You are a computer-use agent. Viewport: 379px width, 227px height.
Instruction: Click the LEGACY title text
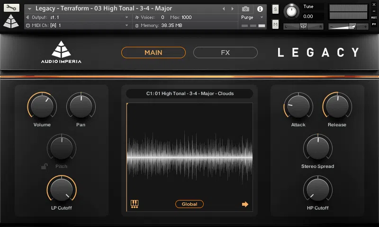click(318, 52)
